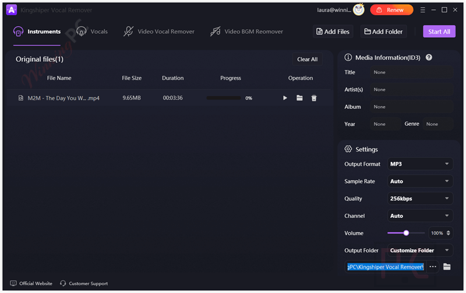466x293 pixels.
Task: Expand the Sample Rate dropdown
Action: click(420, 181)
